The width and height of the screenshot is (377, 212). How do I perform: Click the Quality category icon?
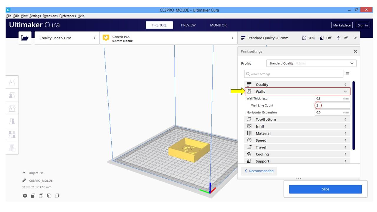[249, 85]
